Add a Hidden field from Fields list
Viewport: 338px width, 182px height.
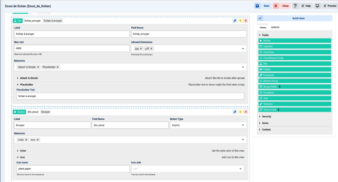(295, 70)
